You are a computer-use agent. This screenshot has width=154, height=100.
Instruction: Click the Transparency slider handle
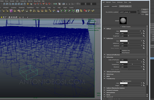132,64
